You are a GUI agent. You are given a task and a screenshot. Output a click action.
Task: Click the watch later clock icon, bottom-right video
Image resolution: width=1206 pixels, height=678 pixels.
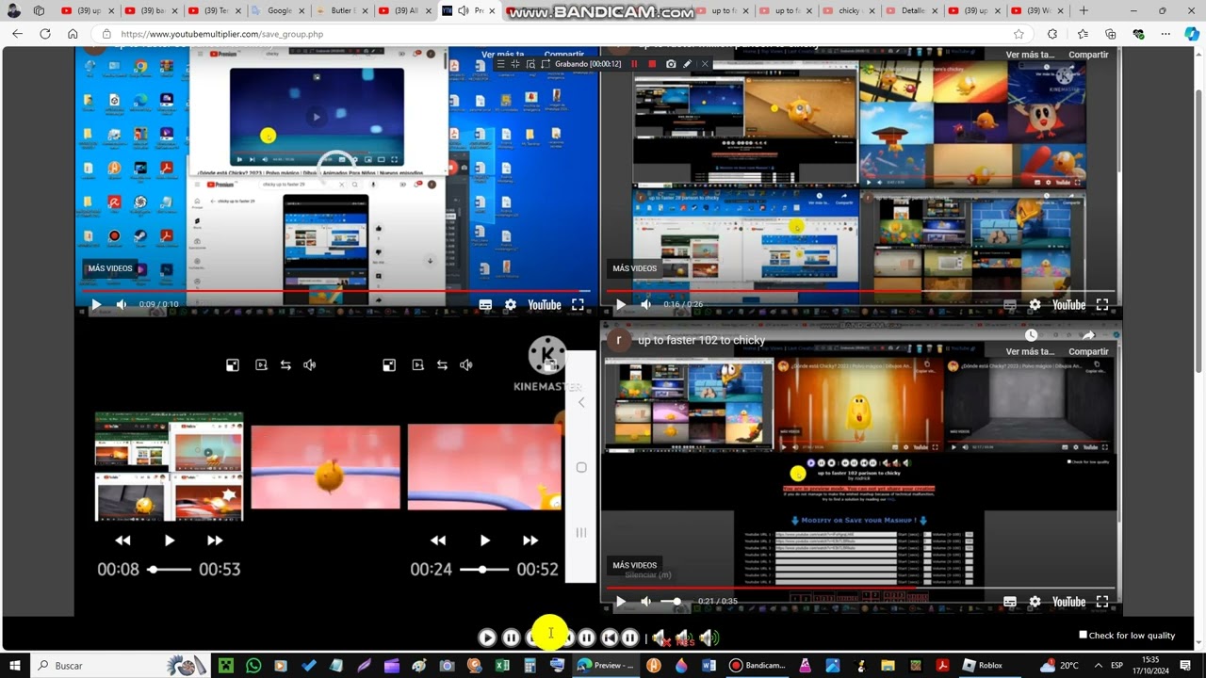(x=1032, y=335)
